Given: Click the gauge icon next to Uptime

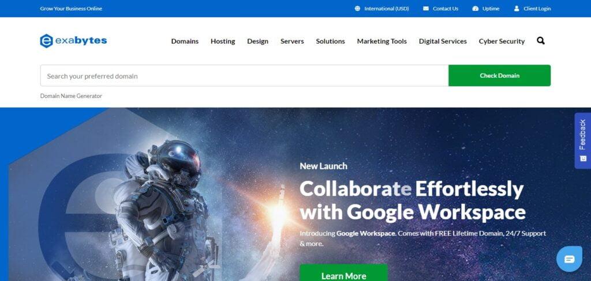Looking at the screenshot, I should click(x=476, y=8).
